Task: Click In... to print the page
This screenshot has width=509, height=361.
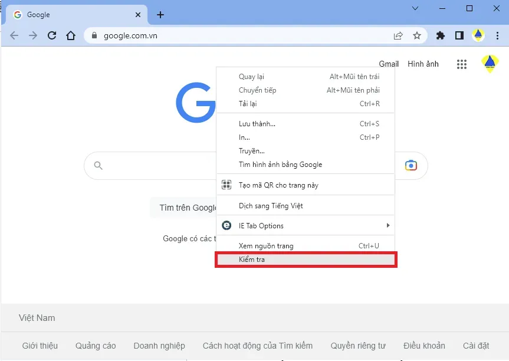Action: [x=306, y=137]
